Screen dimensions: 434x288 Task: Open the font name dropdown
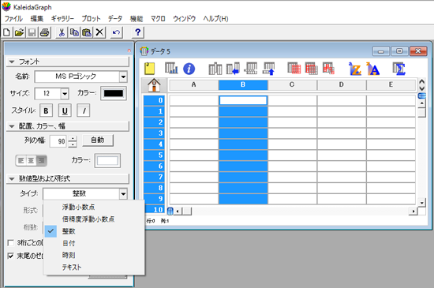coord(123,77)
